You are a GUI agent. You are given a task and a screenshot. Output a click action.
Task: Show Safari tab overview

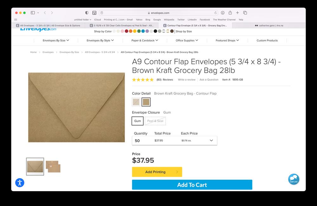point(245,13)
